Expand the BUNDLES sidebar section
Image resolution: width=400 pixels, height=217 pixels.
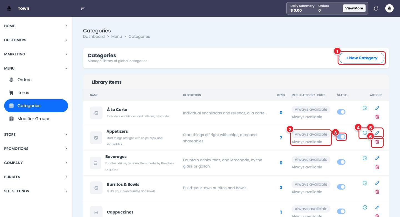point(36,177)
